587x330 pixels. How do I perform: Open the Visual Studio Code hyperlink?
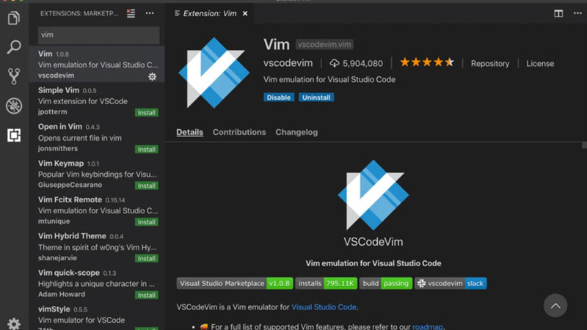[324, 307]
